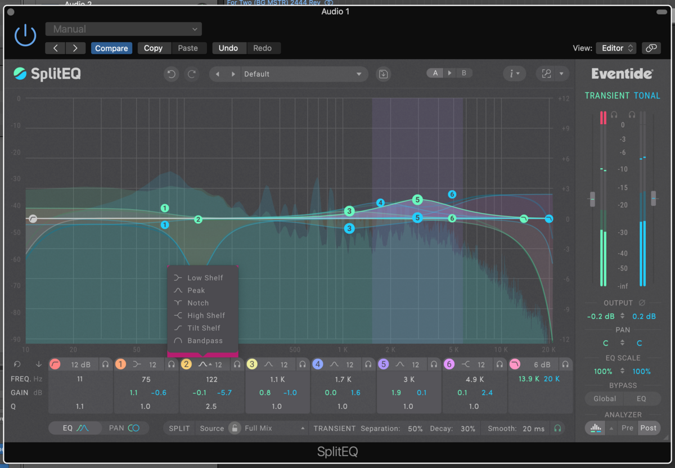Toggle band 3 on or off
Screen dimensions: 675x468
[252, 364]
